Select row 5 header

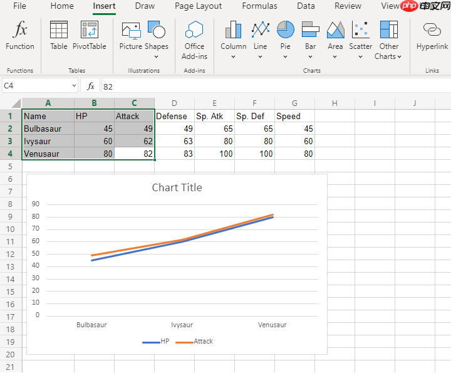tap(11, 166)
